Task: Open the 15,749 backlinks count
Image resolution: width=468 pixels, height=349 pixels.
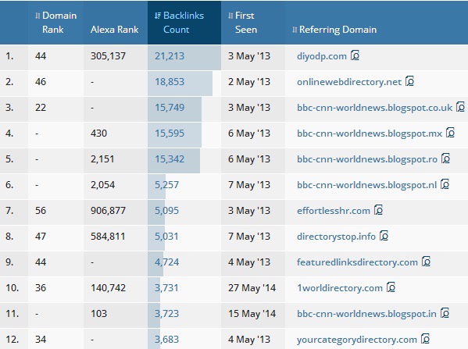Action: pos(170,108)
